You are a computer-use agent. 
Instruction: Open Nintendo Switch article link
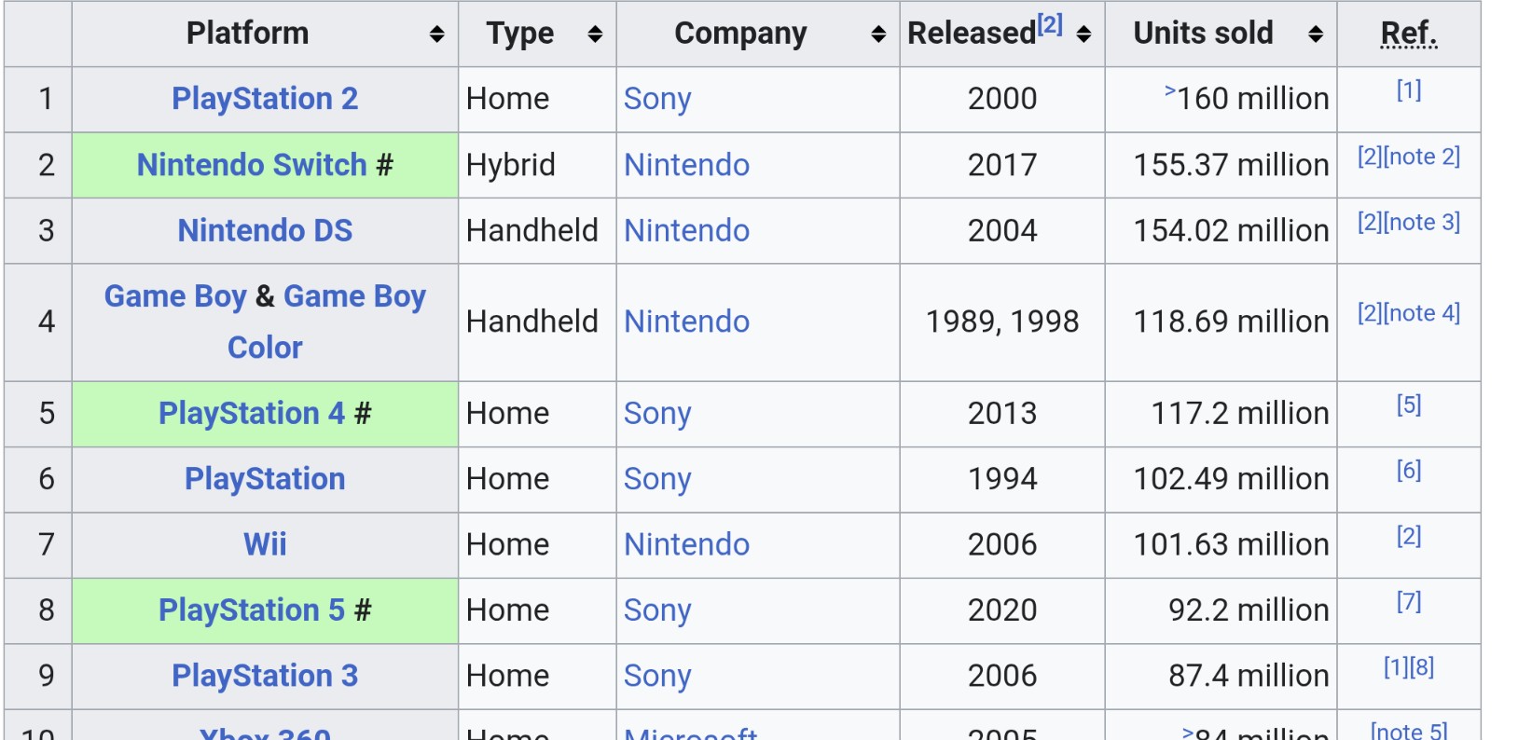point(252,165)
